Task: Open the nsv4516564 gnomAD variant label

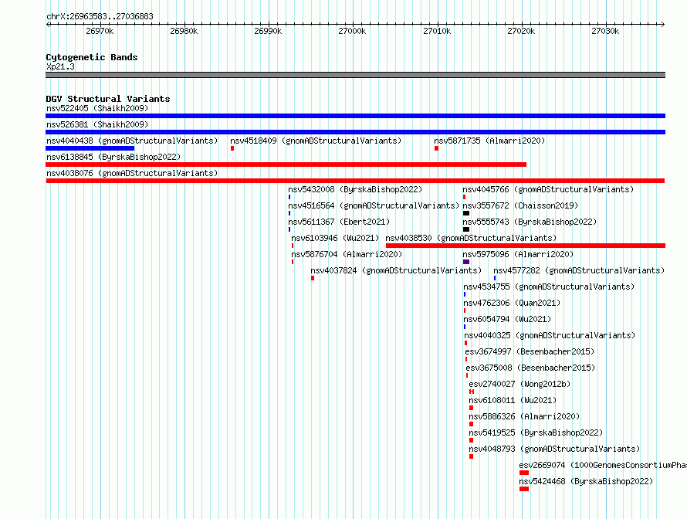Action: click(374, 205)
